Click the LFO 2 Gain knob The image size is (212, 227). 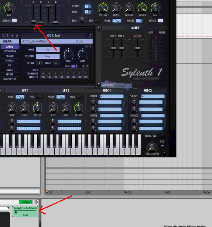[x=66, y=108]
